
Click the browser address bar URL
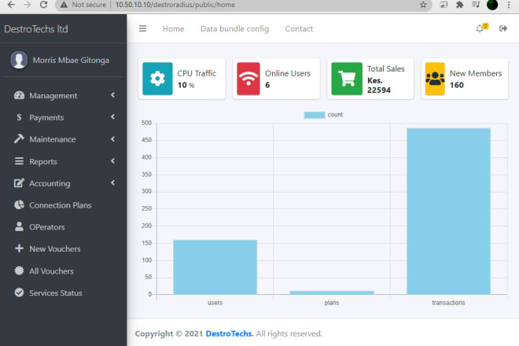coord(175,5)
